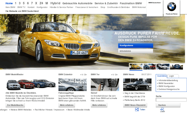Open BMW Konfigurator quicklink
This screenshot has width=187, height=140.
(x=166, y=86)
